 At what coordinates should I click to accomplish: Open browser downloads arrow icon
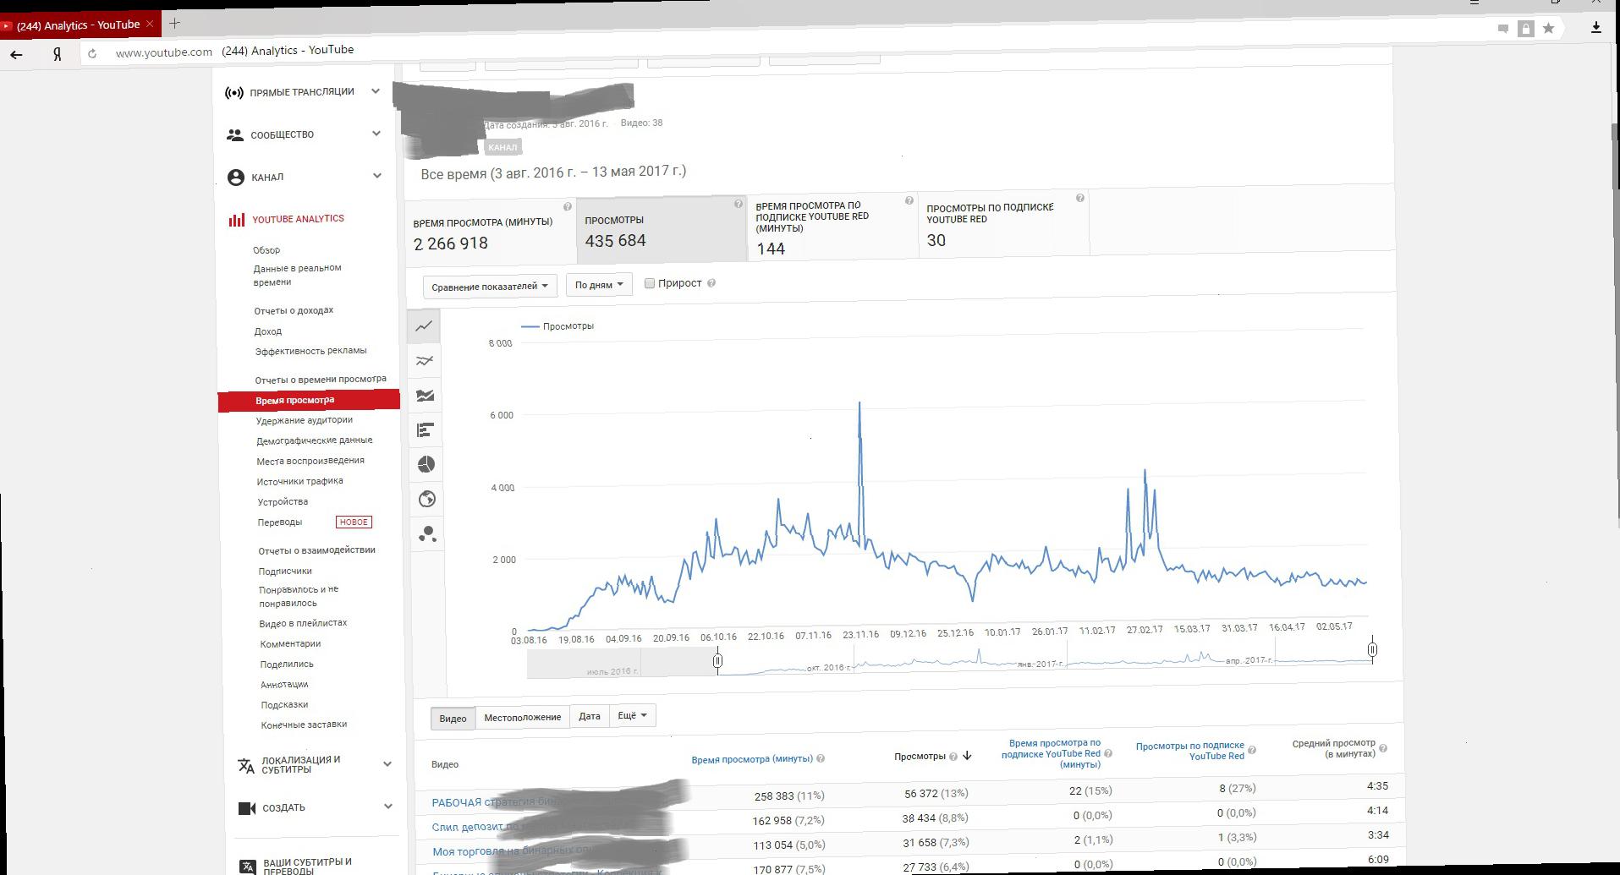point(1596,27)
